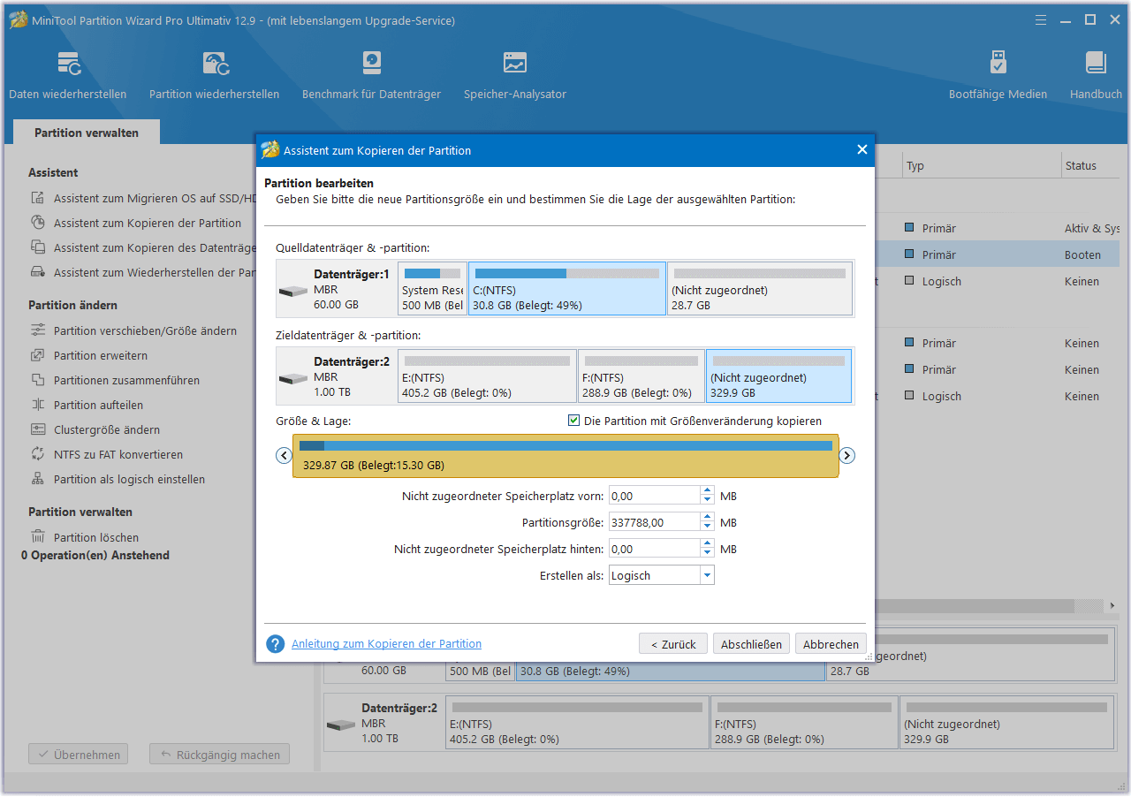Click the Kopieren des Datenträgers assistant icon

click(x=38, y=247)
